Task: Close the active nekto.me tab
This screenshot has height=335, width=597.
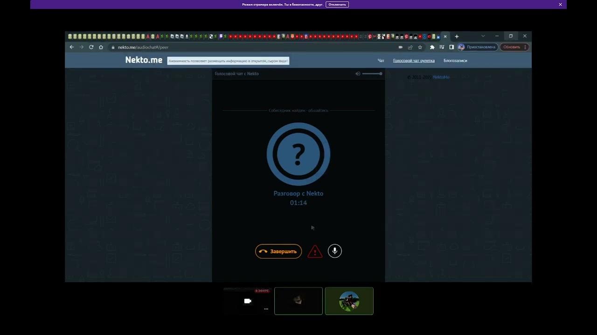Action: pos(445,36)
